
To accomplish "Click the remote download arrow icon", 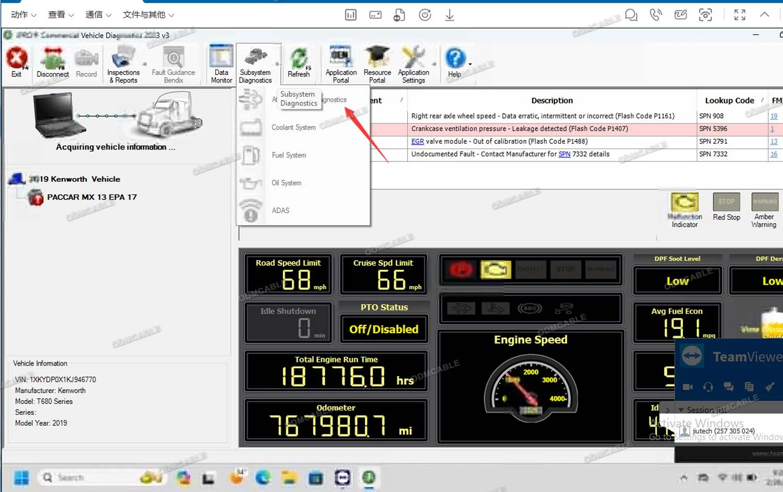I will click(449, 15).
